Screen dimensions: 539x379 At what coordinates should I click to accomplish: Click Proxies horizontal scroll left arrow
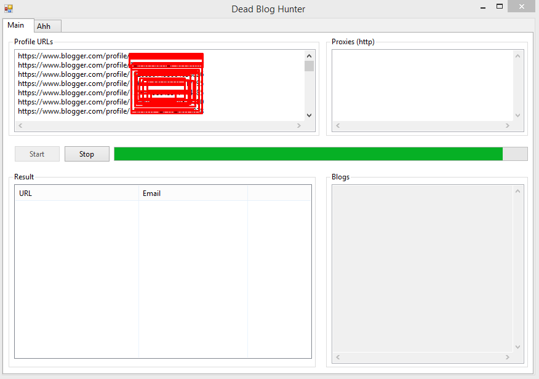(x=338, y=126)
